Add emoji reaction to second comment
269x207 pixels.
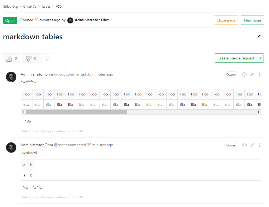(244, 145)
